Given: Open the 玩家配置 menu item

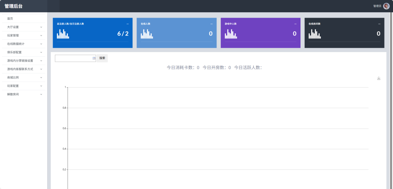Looking at the screenshot, I should click(x=23, y=86).
